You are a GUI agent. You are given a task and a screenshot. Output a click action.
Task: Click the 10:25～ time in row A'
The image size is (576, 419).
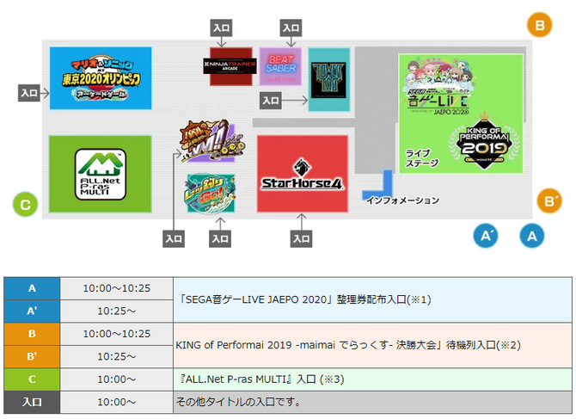click(x=116, y=311)
